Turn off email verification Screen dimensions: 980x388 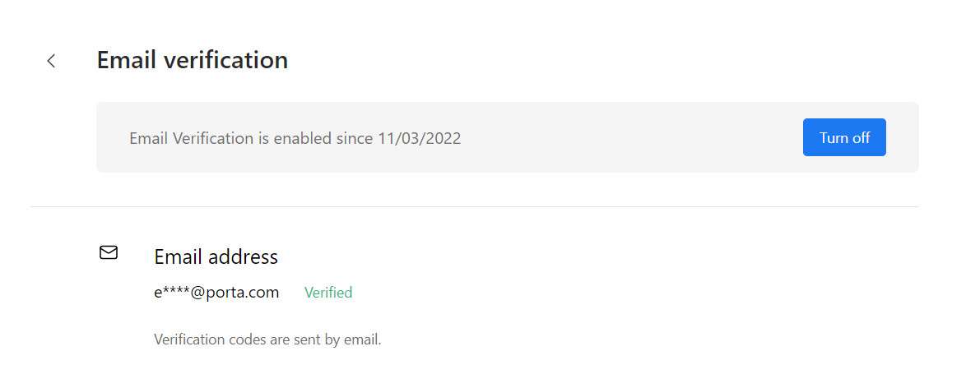(x=843, y=137)
